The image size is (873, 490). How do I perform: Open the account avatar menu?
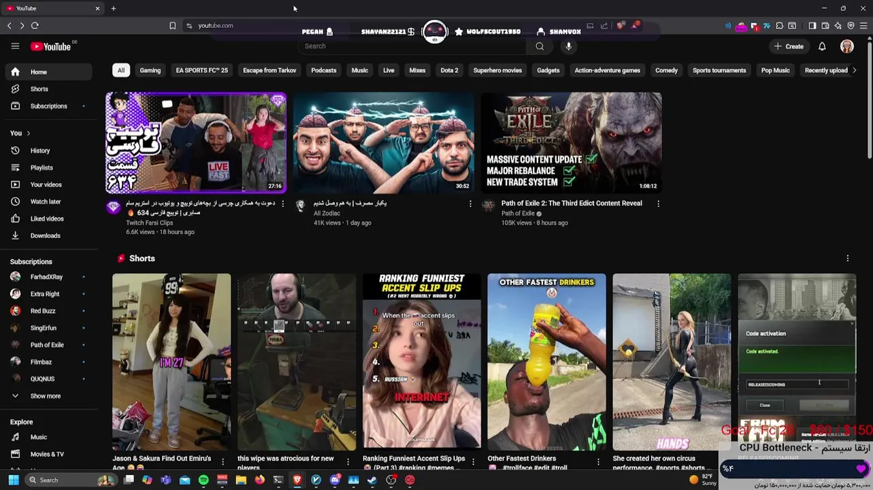tap(847, 46)
